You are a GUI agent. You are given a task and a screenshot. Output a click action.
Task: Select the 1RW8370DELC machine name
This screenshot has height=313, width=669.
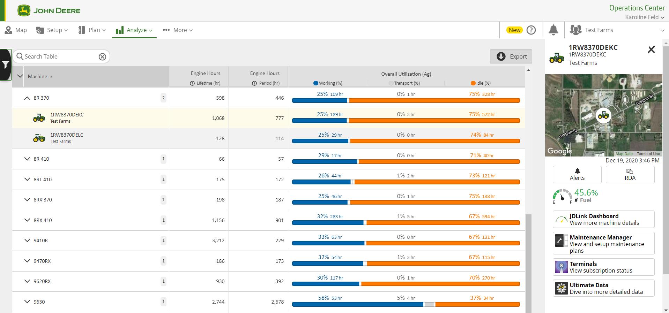67,135
